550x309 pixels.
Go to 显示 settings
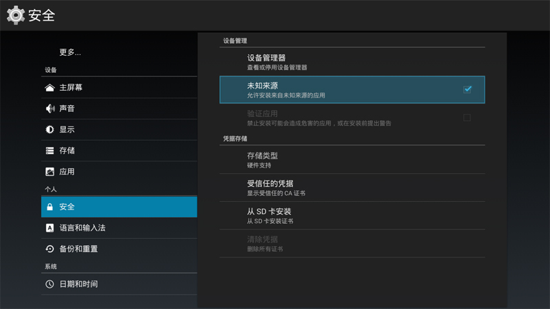pos(119,130)
